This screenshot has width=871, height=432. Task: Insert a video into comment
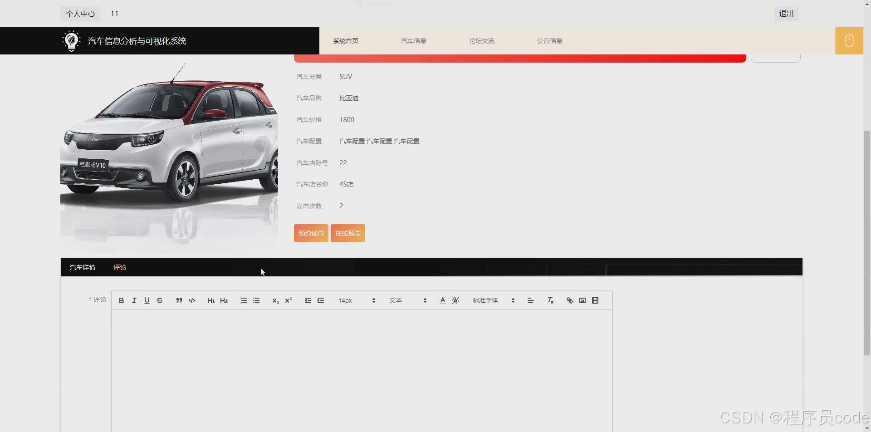click(x=595, y=300)
